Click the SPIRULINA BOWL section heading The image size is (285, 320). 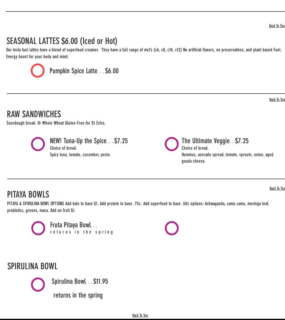pyautogui.click(x=32, y=266)
